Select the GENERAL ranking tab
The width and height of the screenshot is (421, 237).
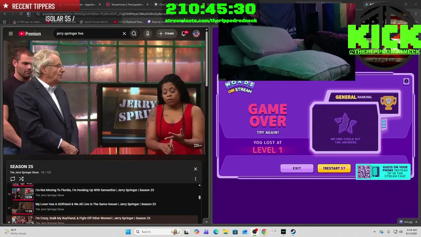pos(353,97)
